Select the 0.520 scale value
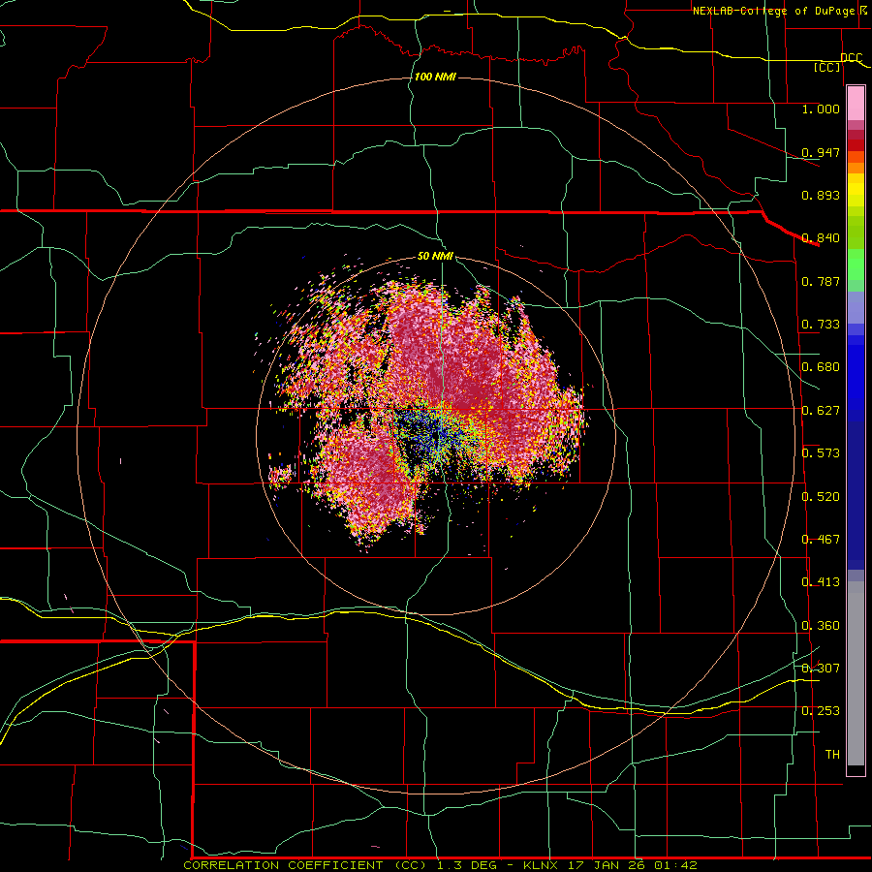This screenshot has height=872, width=872. (821, 497)
